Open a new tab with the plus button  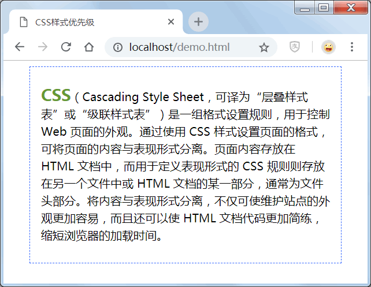(199, 22)
